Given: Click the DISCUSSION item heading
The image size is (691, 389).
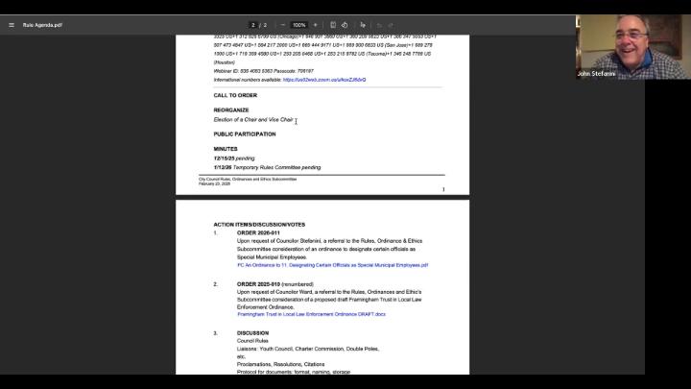Looking at the screenshot, I should [252, 333].
